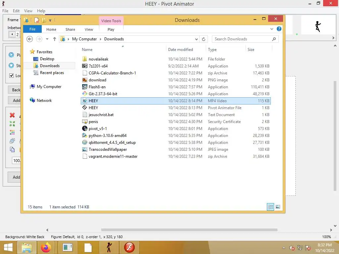
Task: Select the CGPA-Calculator-Branch-1 zip archive
Action: tap(176, 73)
